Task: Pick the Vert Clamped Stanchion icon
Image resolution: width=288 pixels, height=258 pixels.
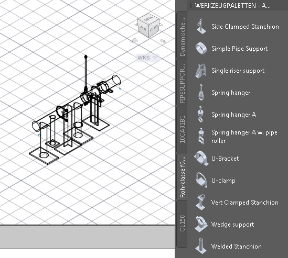Action: [x=200, y=203]
